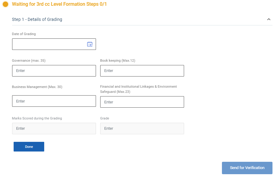Click the Environment Safeguard (Max.23) label text

[115, 92]
